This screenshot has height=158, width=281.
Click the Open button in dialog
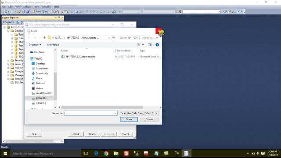tap(129, 119)
